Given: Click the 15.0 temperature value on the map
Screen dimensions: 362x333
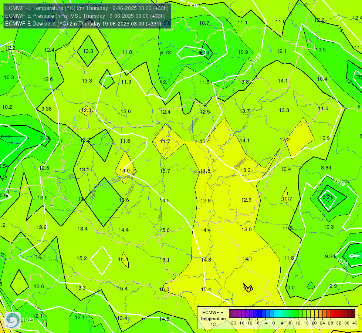Looking at the screenshot, I should 165,230.
